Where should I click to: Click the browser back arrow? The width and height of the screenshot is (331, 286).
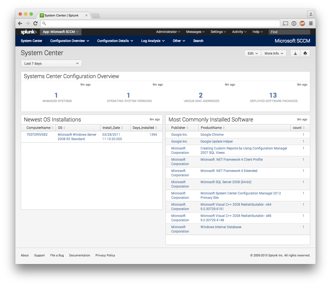pyautogui.click(x=20, y=23)
